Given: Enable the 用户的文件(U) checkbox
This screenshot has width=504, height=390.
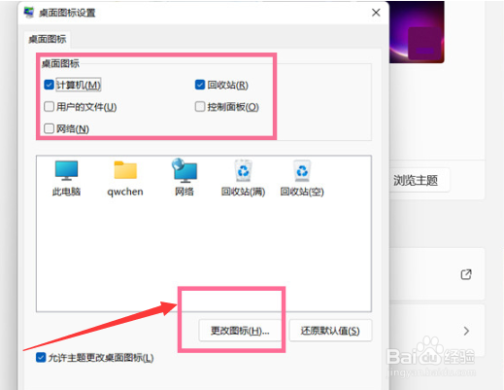Looking at the screenshot, I should tap(49, 106).
